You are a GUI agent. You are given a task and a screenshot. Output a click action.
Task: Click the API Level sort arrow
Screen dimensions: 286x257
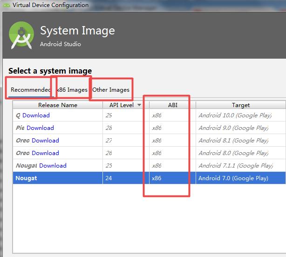[139, 105]
